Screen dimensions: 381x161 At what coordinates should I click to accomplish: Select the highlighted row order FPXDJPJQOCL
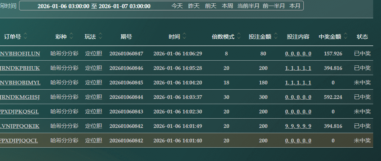pos(19,141)
